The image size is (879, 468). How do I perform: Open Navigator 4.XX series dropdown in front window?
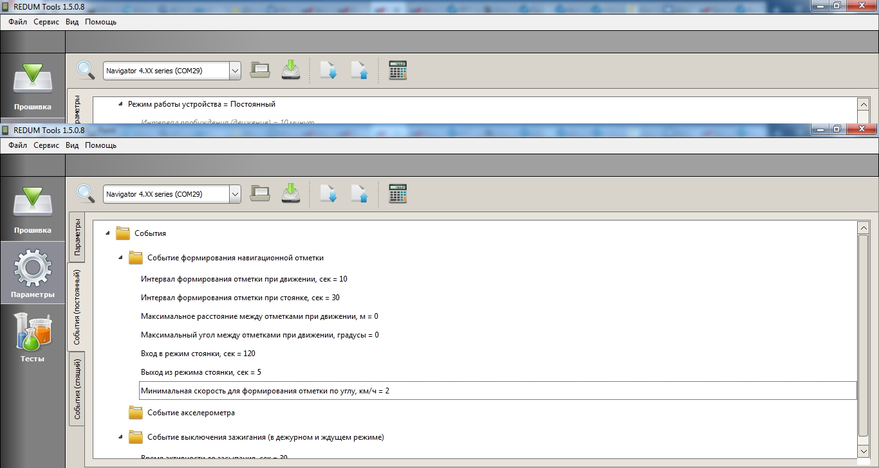[235, 194]
